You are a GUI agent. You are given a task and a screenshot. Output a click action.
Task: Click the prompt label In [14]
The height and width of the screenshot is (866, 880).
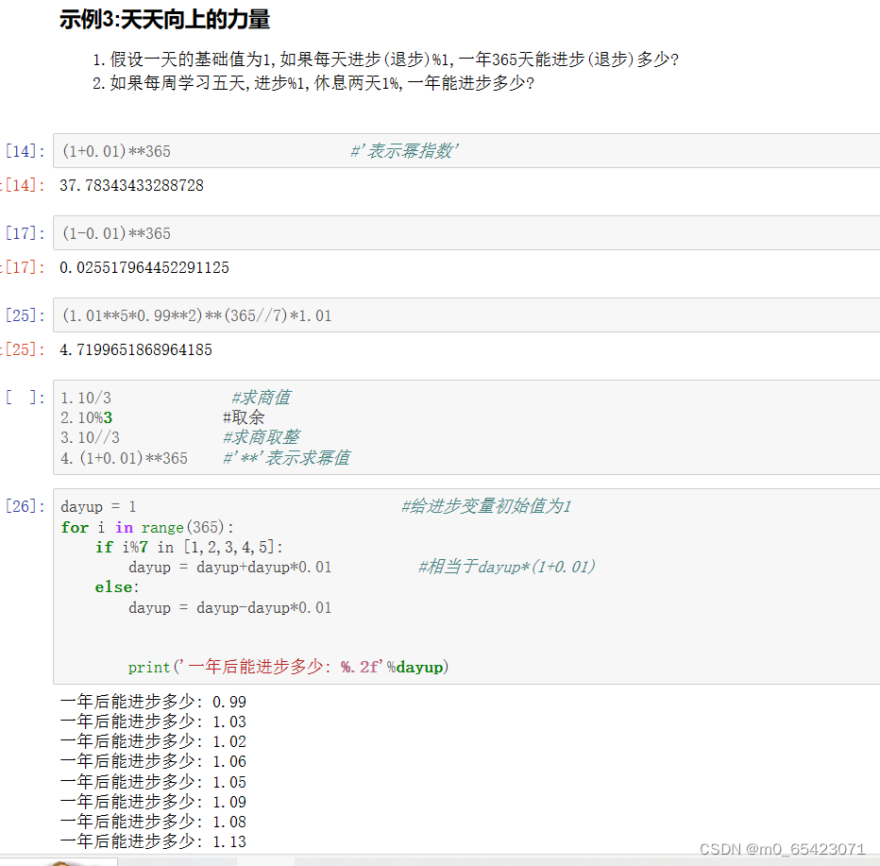pyautogui.click(x=25, y=150)
